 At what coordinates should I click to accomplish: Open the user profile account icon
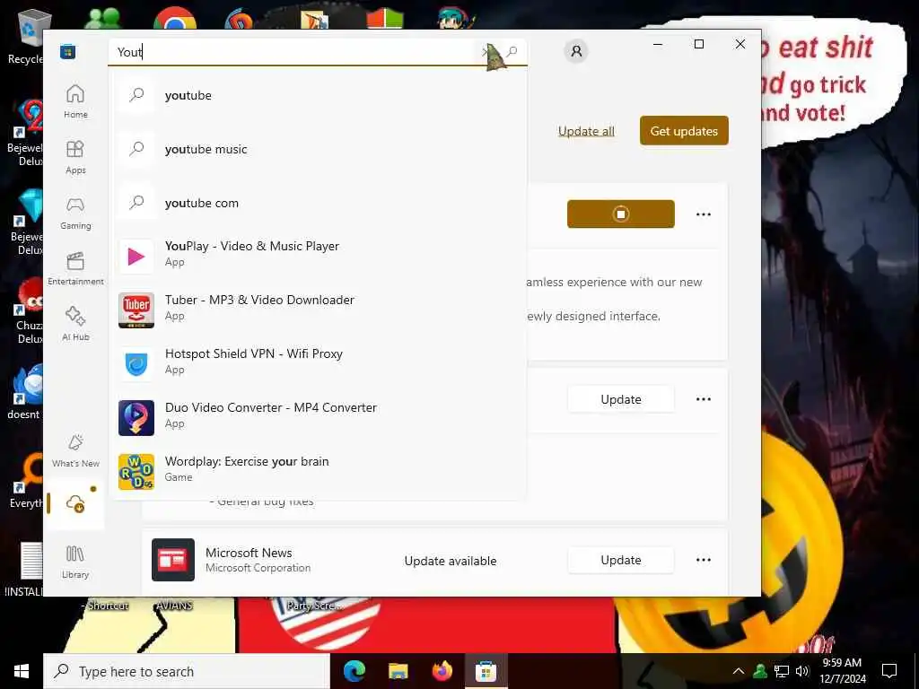point(576,51)
